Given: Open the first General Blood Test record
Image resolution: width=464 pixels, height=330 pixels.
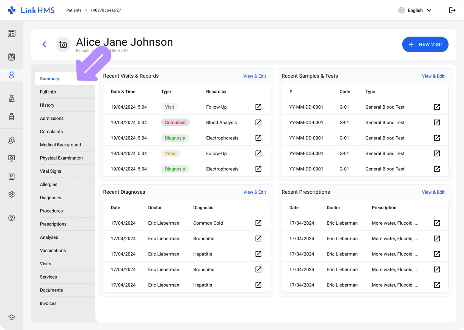Looking at the screenshot, I should point(437,107).
